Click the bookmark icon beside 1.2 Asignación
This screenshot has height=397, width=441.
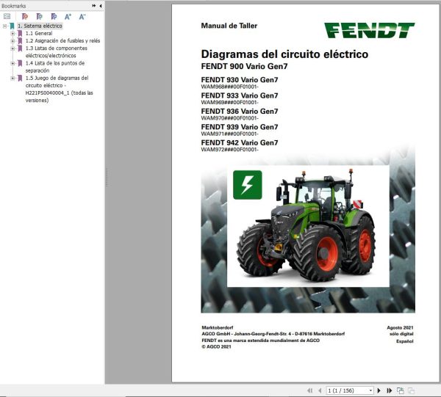point(20,41)
